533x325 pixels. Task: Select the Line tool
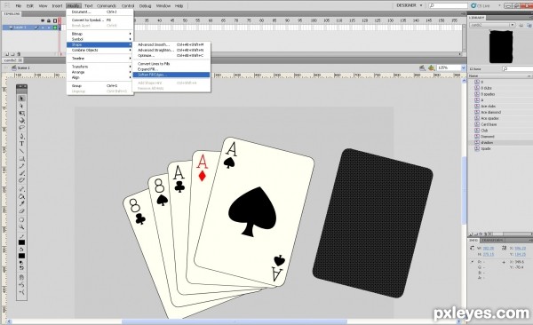21,151
